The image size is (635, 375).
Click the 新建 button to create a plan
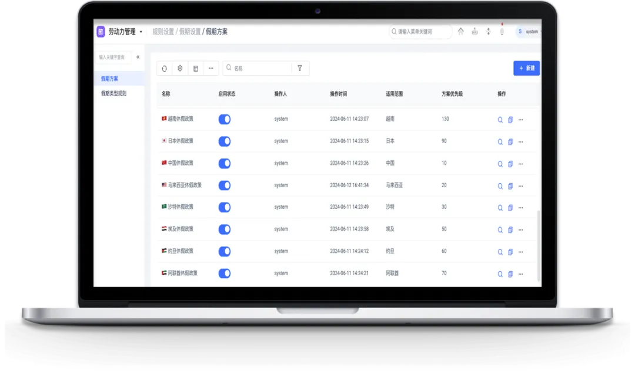click(526, 68)
